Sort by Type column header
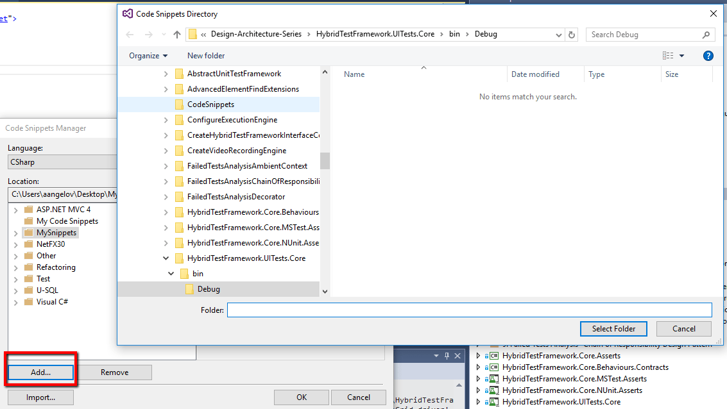 596,74
